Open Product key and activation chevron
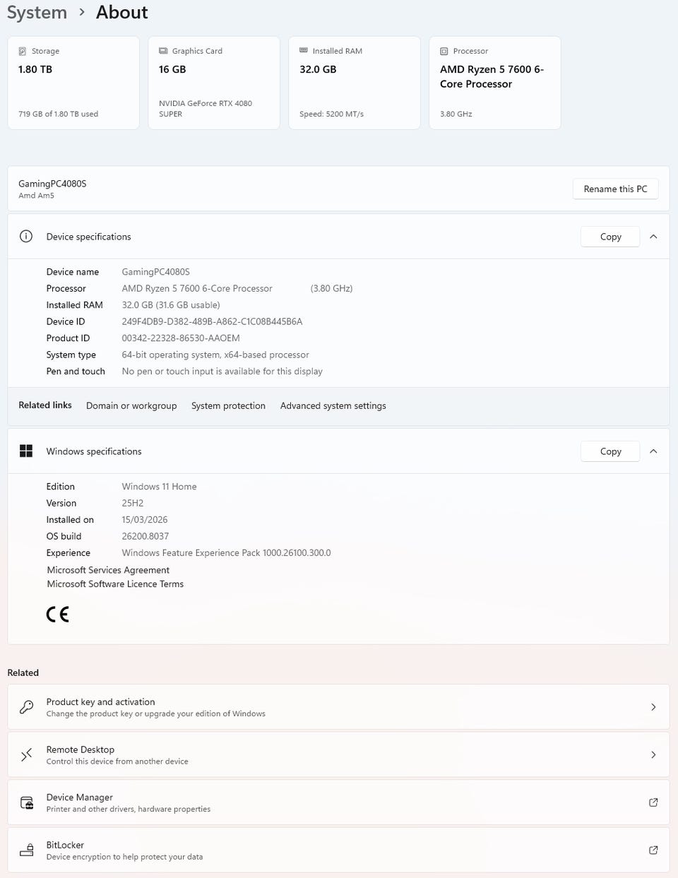Viewport: 678px width, 878px height. 653,707
